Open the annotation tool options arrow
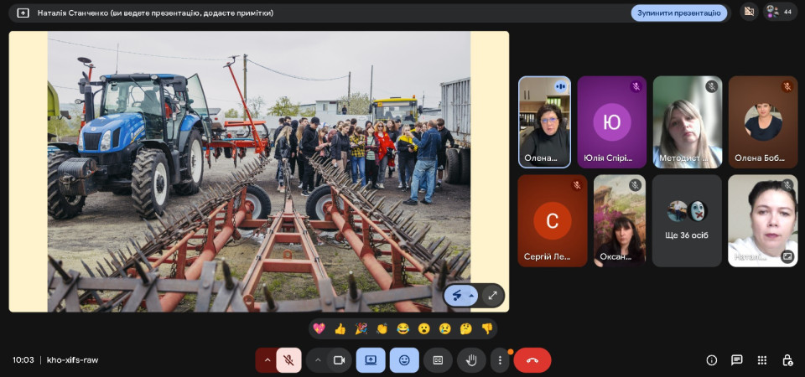 pyautogui.click(x=471, y=295)
